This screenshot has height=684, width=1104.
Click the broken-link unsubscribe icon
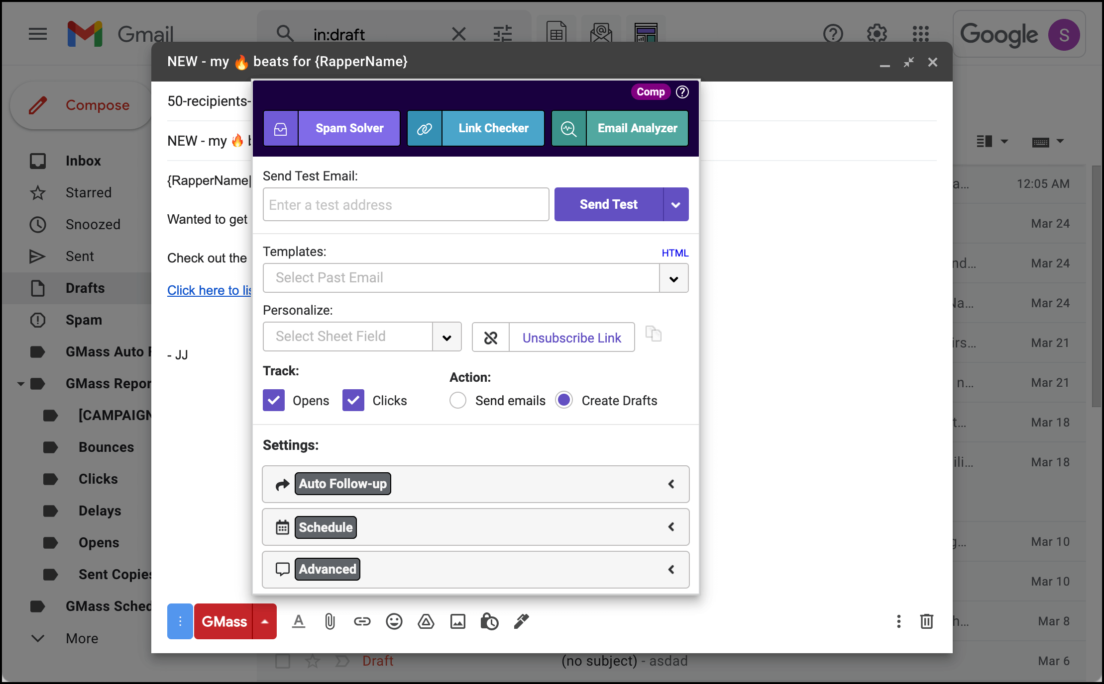click(x=491, y=338)
